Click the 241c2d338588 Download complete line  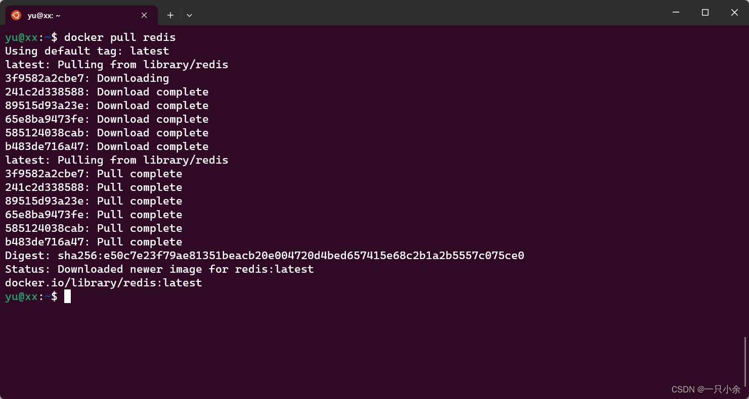click(x=107, y=92)
